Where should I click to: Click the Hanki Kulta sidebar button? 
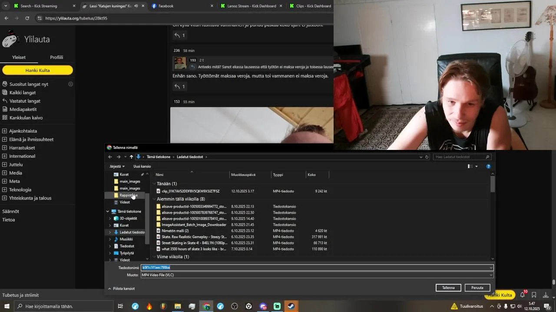click(x=37, y=70)
